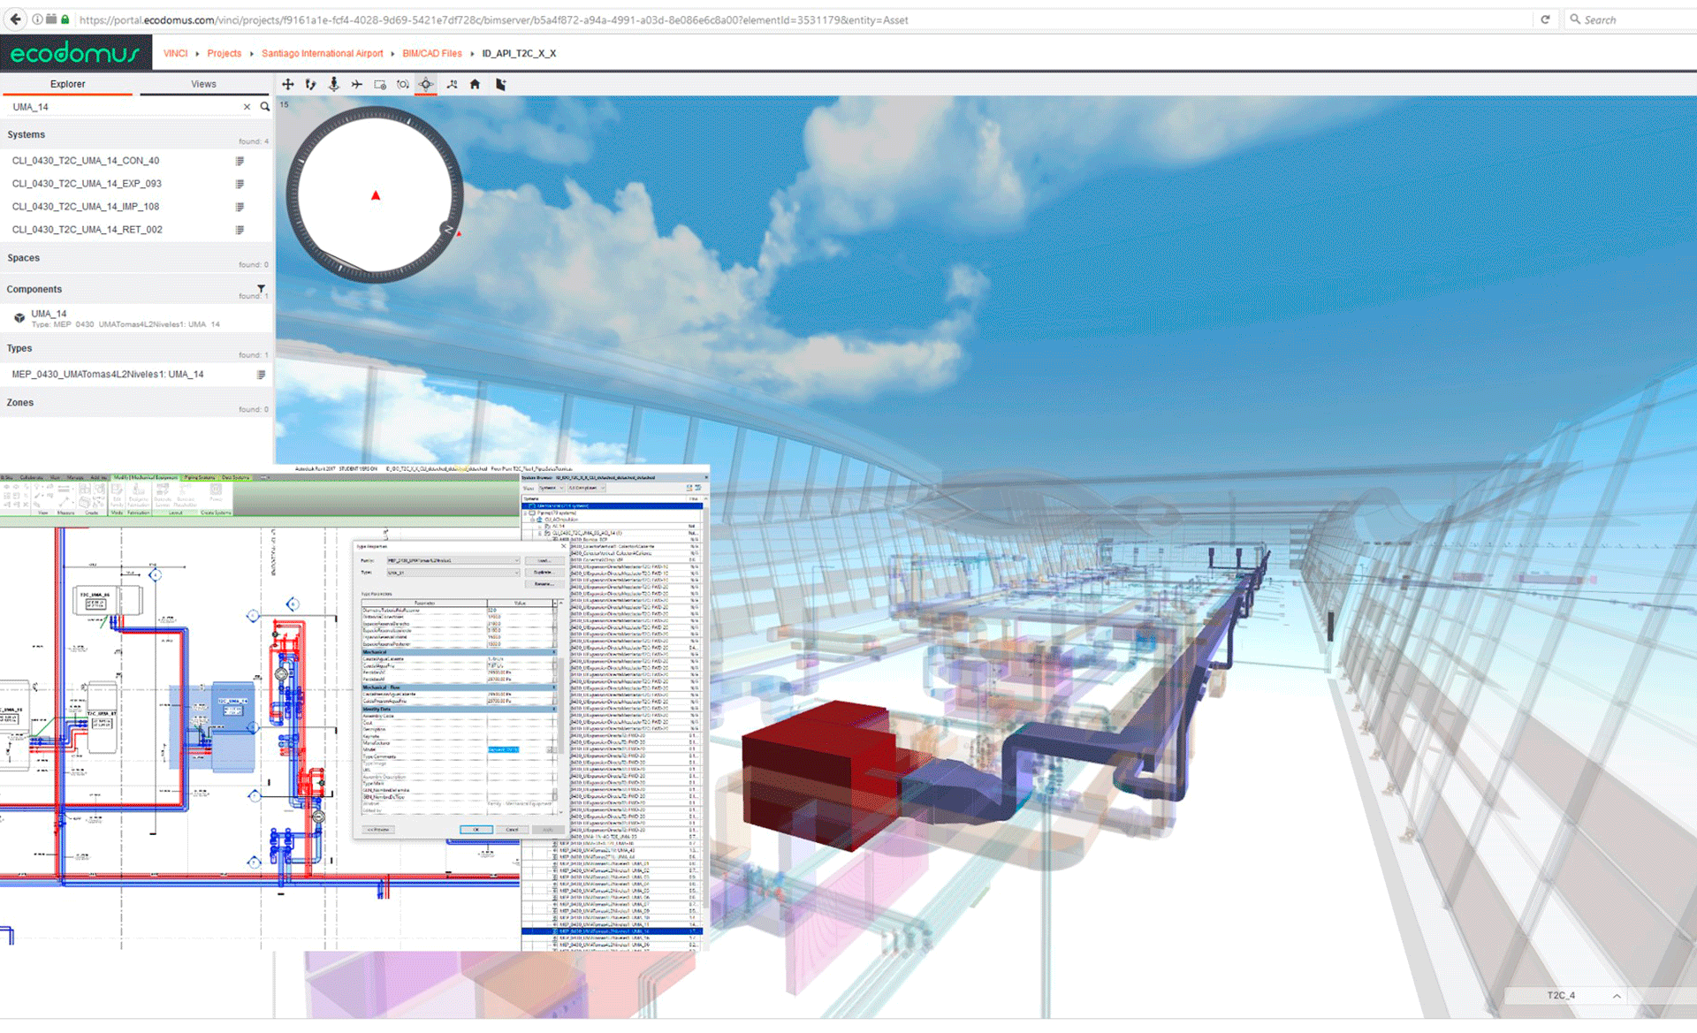Switch to the Views tab
This screenshot has width=1697, height=1033.
click(x=203, y=84)
